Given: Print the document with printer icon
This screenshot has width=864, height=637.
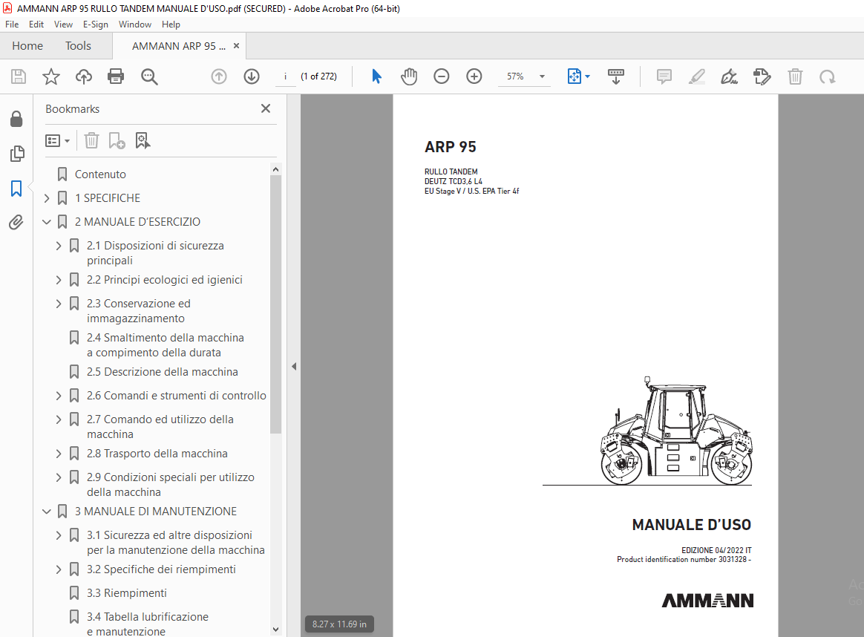Looking at the screenshot, I should [x=116, y=76].
